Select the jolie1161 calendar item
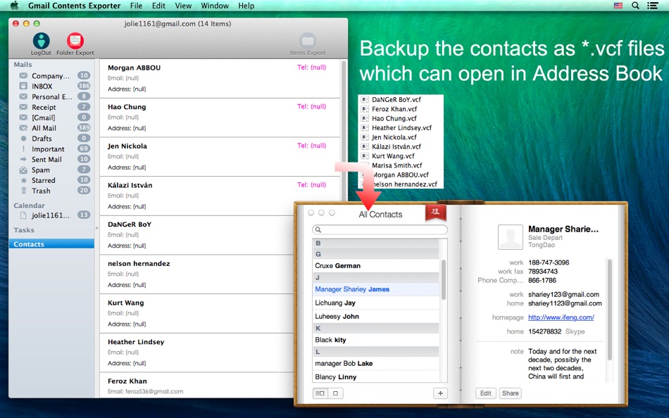The height and width of the screenshot is (418, 669). 51,215
